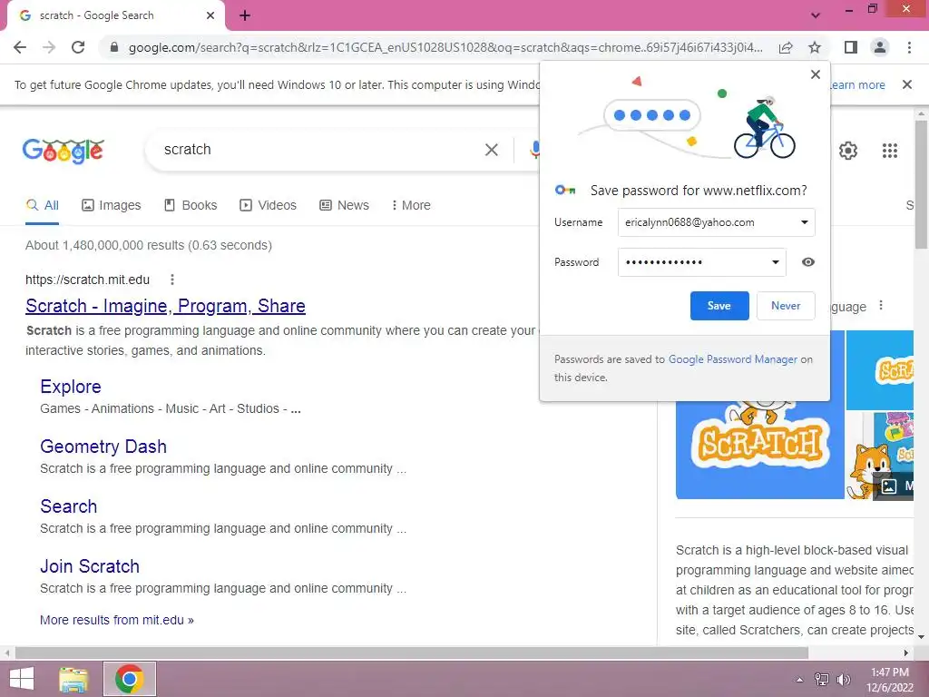
Task: Switch to the Images tab
Action: click(112, 205)
